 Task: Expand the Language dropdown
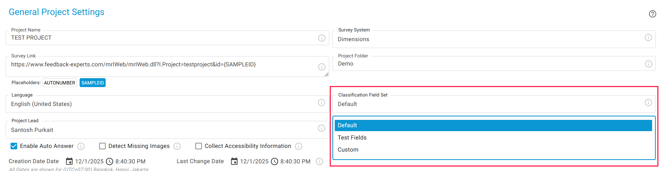click(x=163, y=104)
